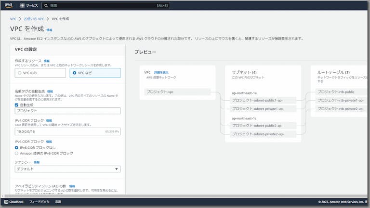370x208 pixels.
Task: Click プロジェクト-subnet-public2-ap- in preview
Action: pos(263,126)
